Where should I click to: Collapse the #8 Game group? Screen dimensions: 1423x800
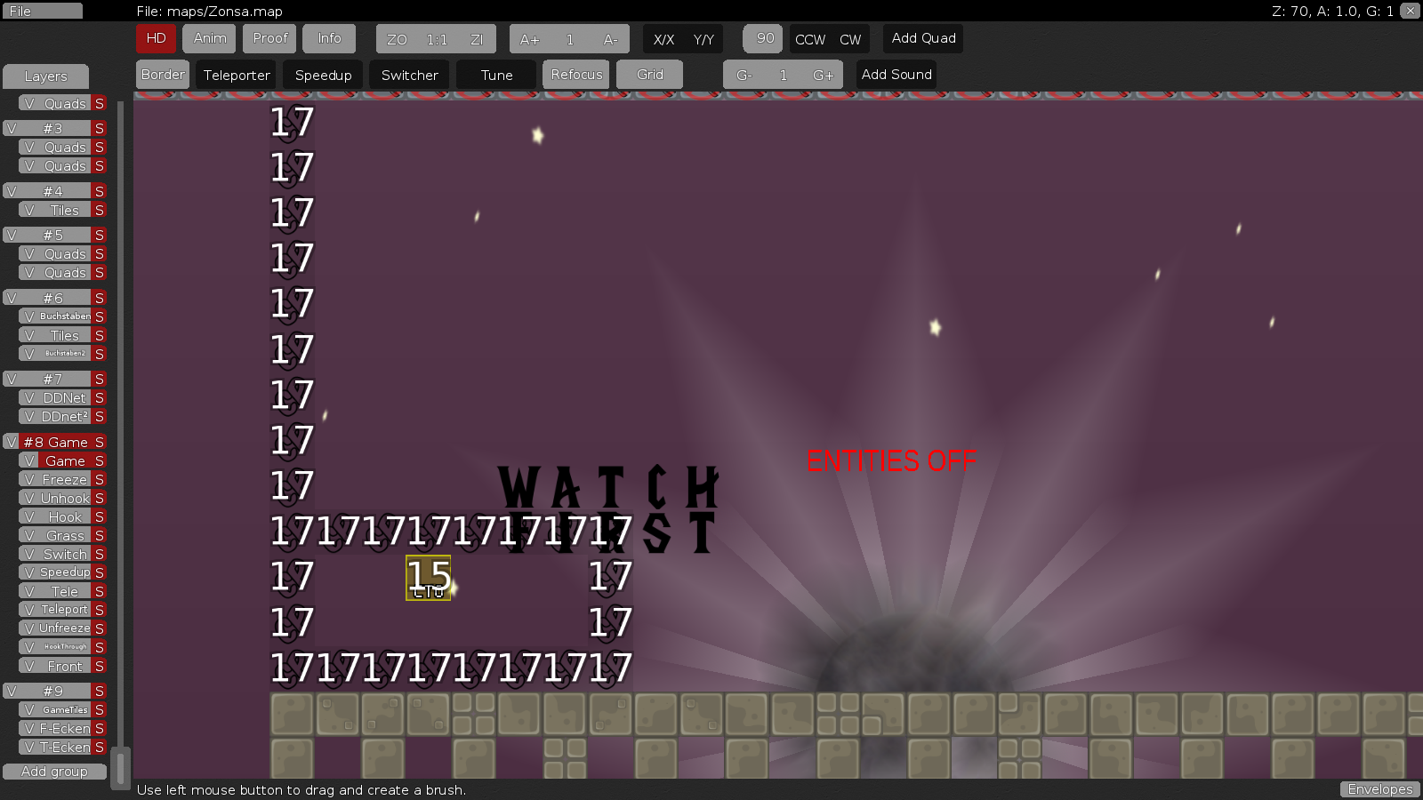click(54, 442)
